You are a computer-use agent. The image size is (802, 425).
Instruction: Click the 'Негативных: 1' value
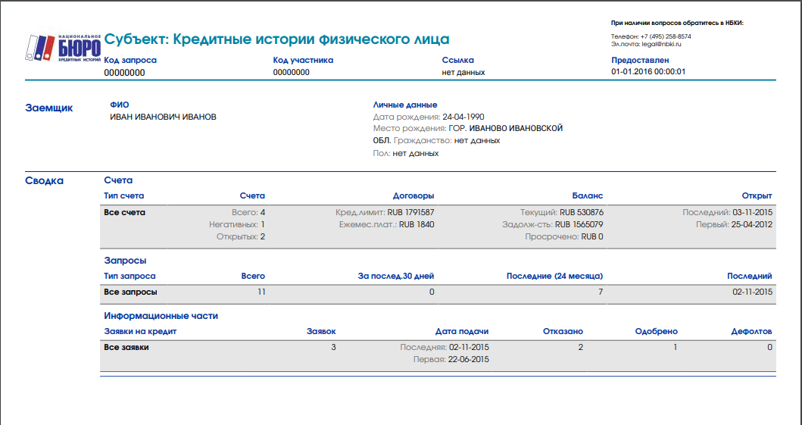[237, 224]
